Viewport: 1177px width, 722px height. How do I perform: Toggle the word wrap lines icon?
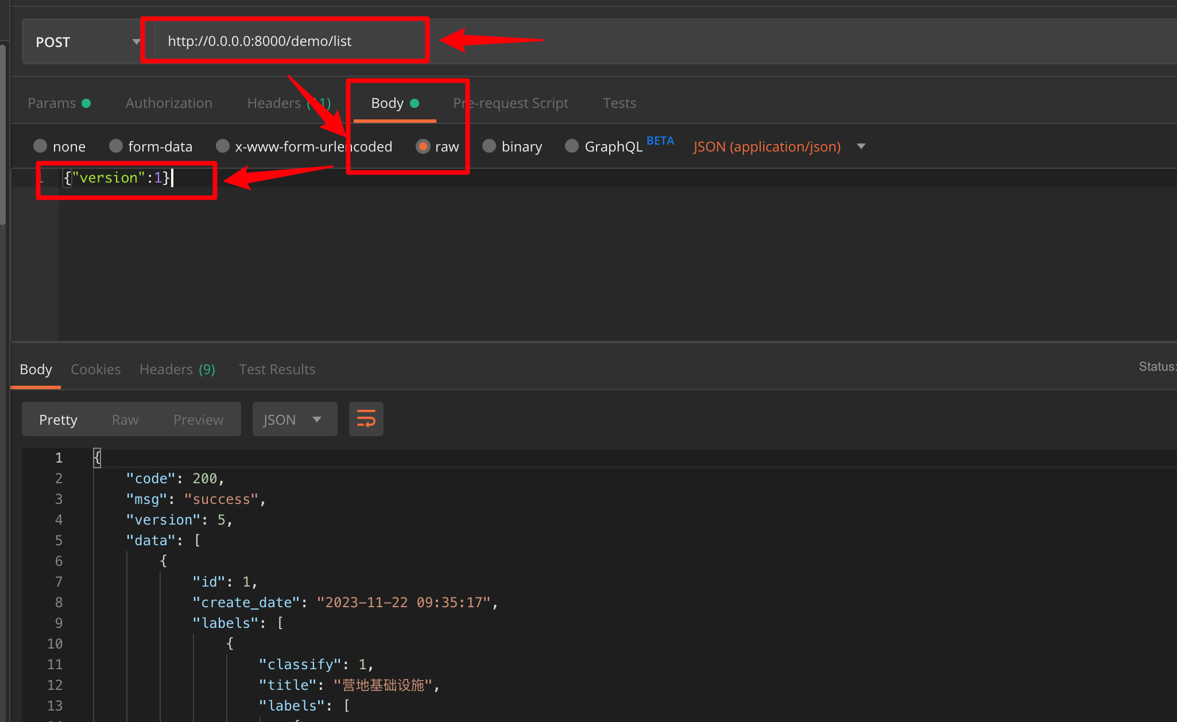pyautogui.click(x=366, y=419)
